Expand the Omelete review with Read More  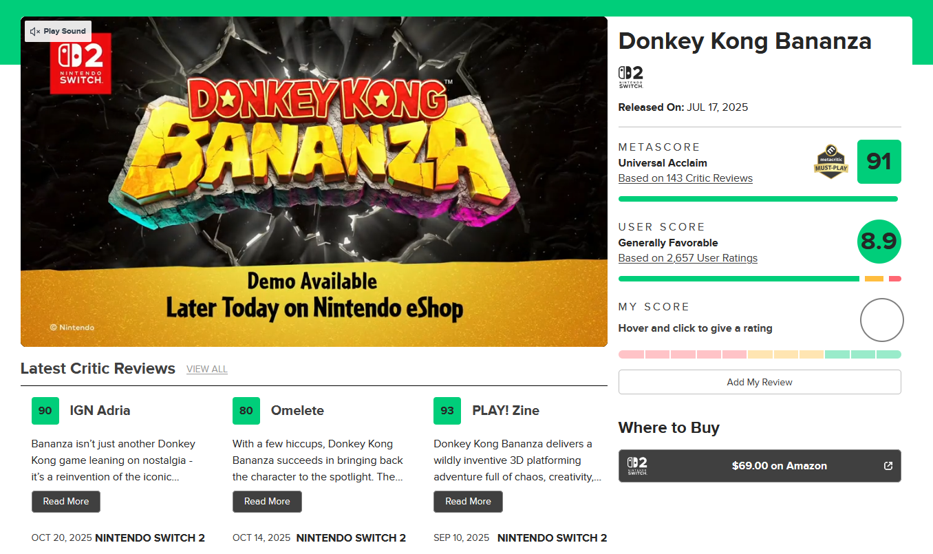(x=267, y=502)
